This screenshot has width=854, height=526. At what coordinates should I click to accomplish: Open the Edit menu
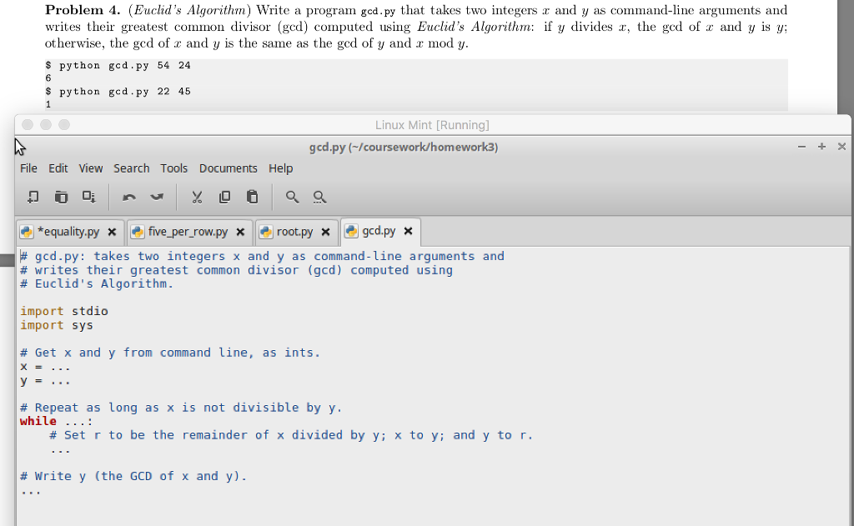tap(58, 168)
